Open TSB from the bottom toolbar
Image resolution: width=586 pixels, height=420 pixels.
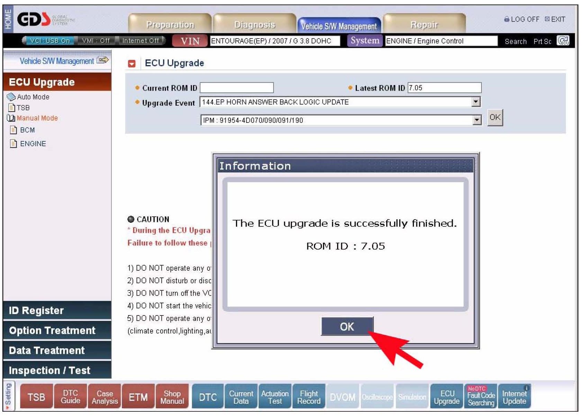36,397
